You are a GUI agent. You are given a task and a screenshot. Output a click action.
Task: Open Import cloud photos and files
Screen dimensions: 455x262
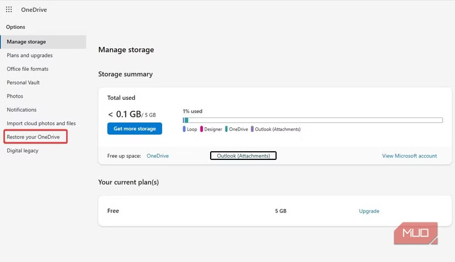click(x=41, y=124)
